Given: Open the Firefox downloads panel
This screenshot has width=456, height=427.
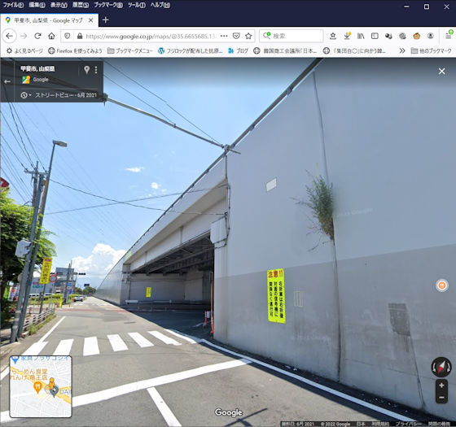Looking at the screenshot, I should coord(347,36).
